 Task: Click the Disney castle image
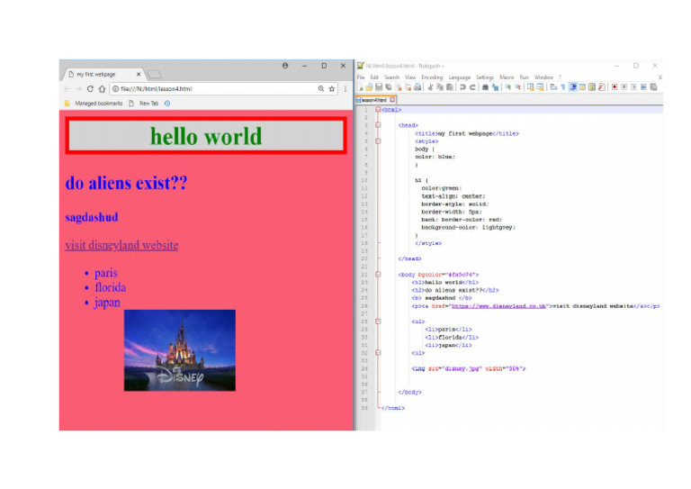click(x=179, y=350)
